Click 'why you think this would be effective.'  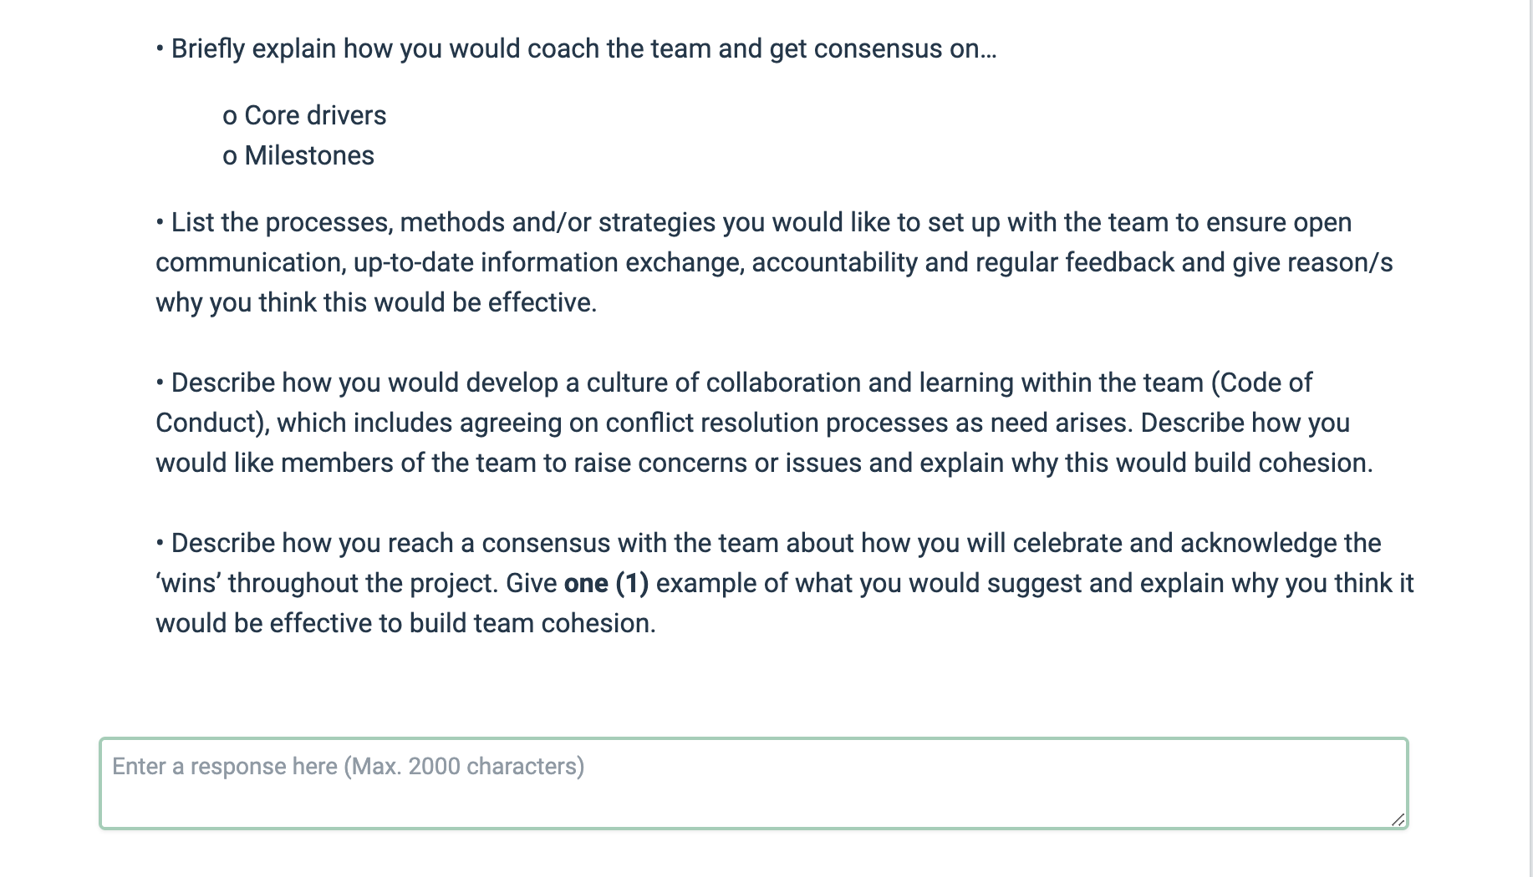[x=376, y=302]
